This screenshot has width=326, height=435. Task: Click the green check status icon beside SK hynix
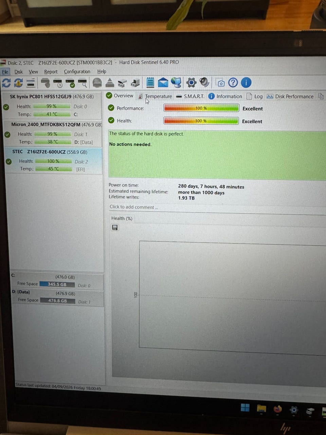6,107
